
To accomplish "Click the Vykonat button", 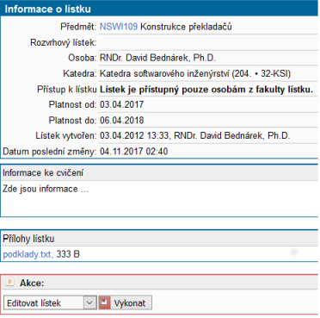I will pyautogui.click(x=125, y=302).
